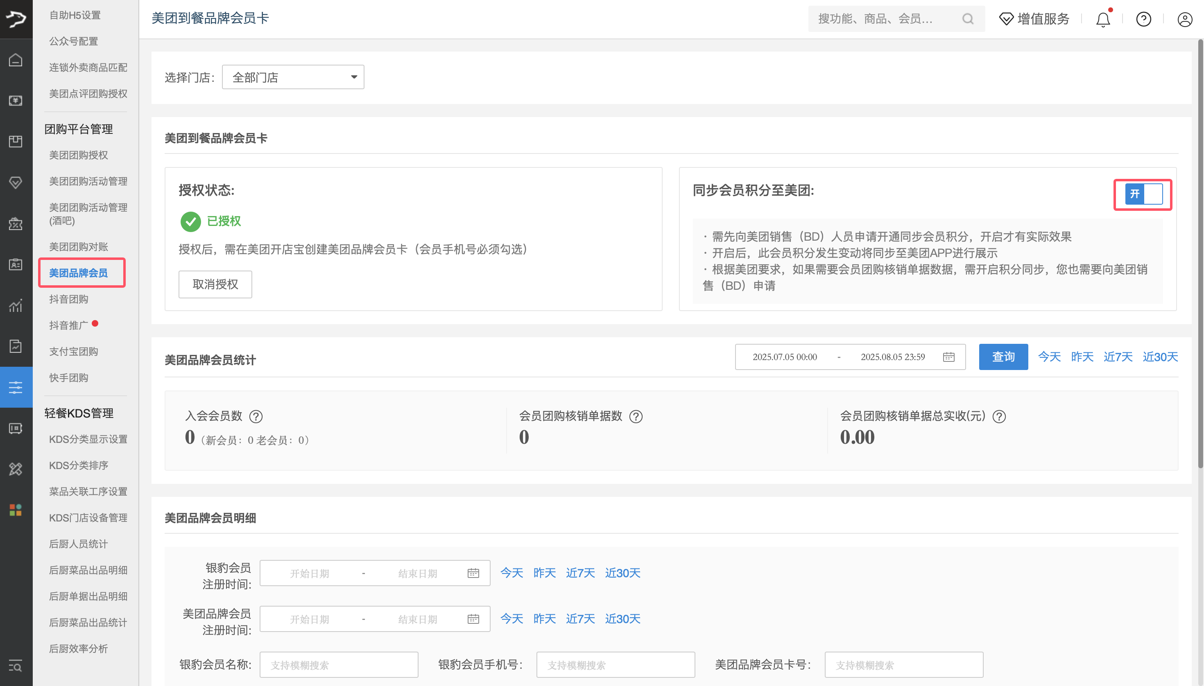Open the colorful apps grid icon

pos(16,510)
